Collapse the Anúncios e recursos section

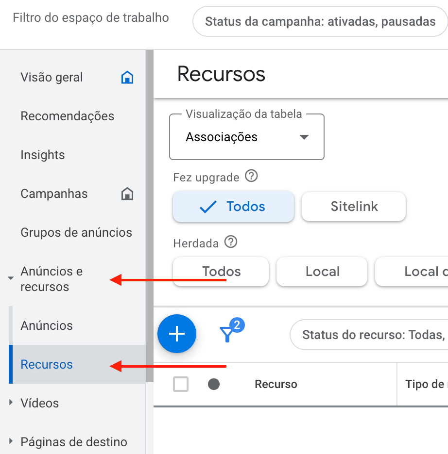11,279
